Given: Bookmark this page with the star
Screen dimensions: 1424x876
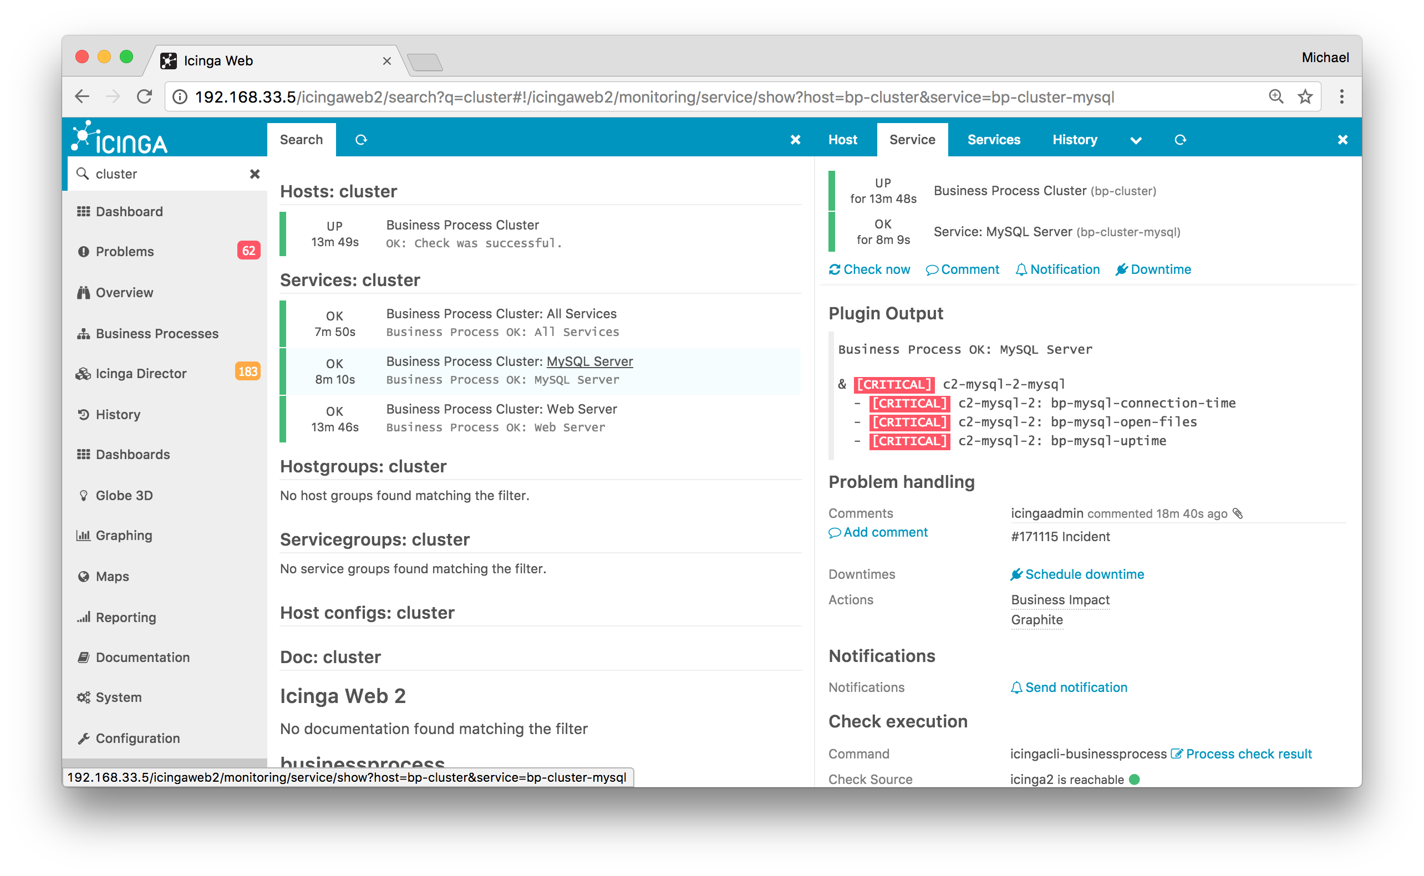Looking at the screenshot, I should 1305,96.
